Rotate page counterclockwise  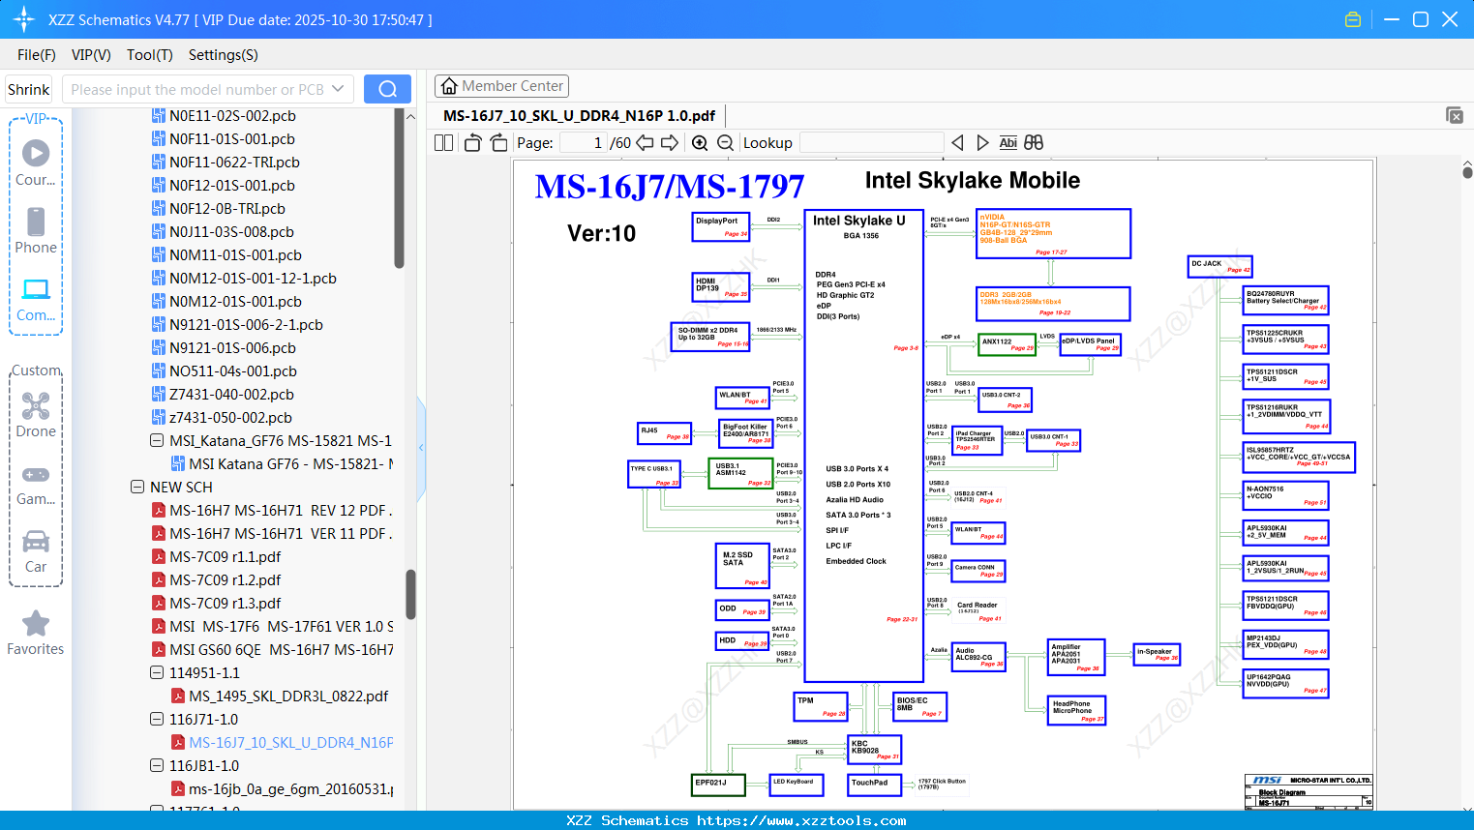[x=473, y=143]
